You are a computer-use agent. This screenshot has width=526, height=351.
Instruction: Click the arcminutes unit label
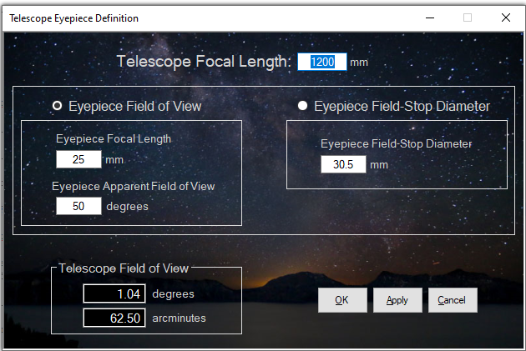179,318
